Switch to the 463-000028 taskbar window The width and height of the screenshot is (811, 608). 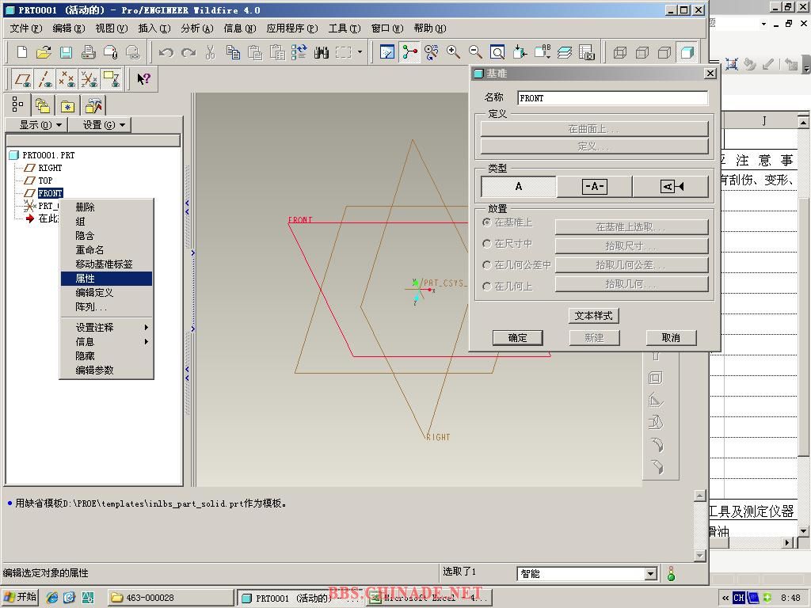[x=171, y=598]
